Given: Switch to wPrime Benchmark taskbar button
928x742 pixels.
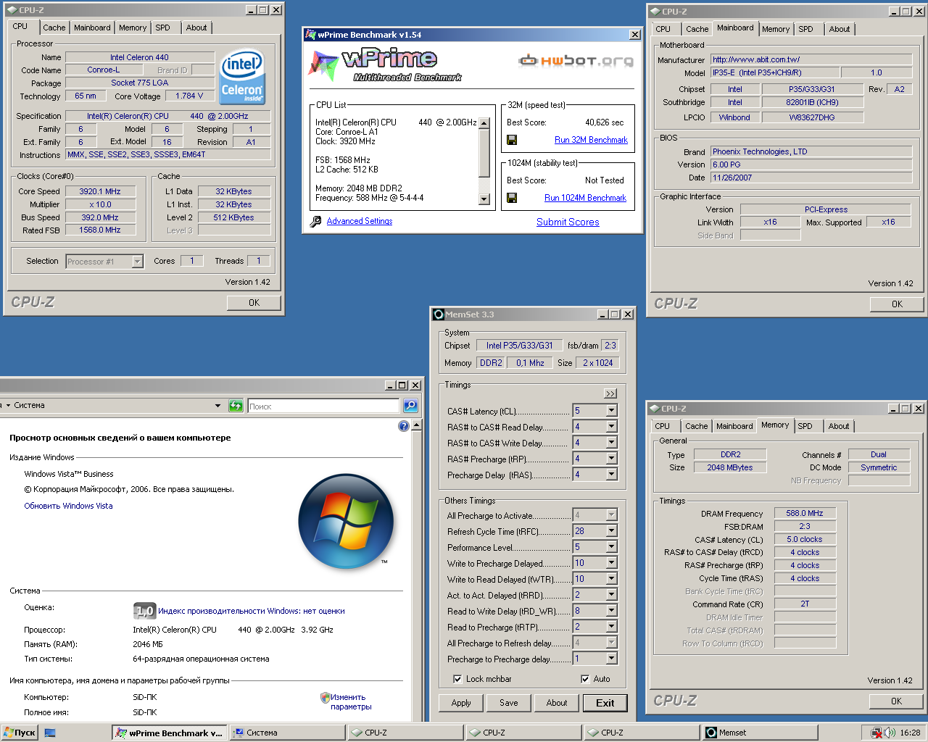Looking at the screenshot, I should (170, 733).
